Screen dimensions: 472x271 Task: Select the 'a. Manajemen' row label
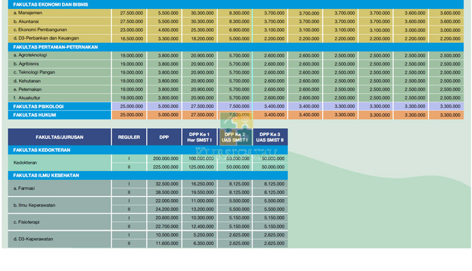tap(27, 13)
